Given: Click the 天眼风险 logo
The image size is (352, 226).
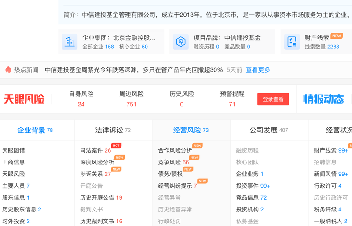Looking at the screenshot, I should click(24, 99).
